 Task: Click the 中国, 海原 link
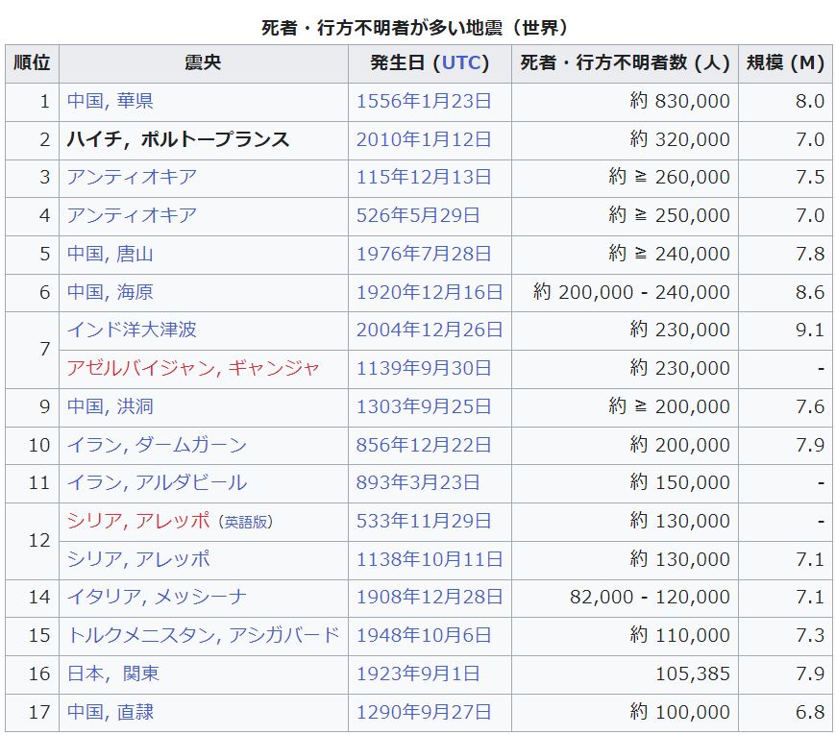pos(110,292)
